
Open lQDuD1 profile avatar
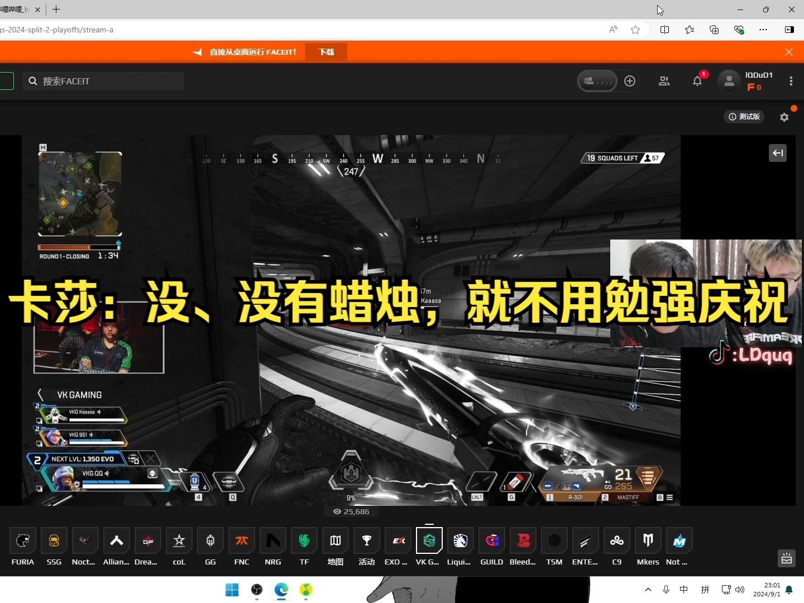729,81
